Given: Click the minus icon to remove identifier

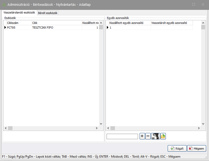Looking at the screenshot, I should coord(148,136).
